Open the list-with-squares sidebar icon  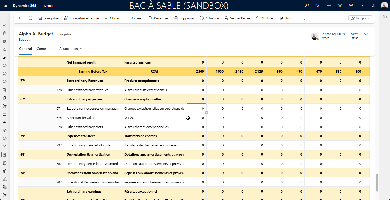[5, 187]
